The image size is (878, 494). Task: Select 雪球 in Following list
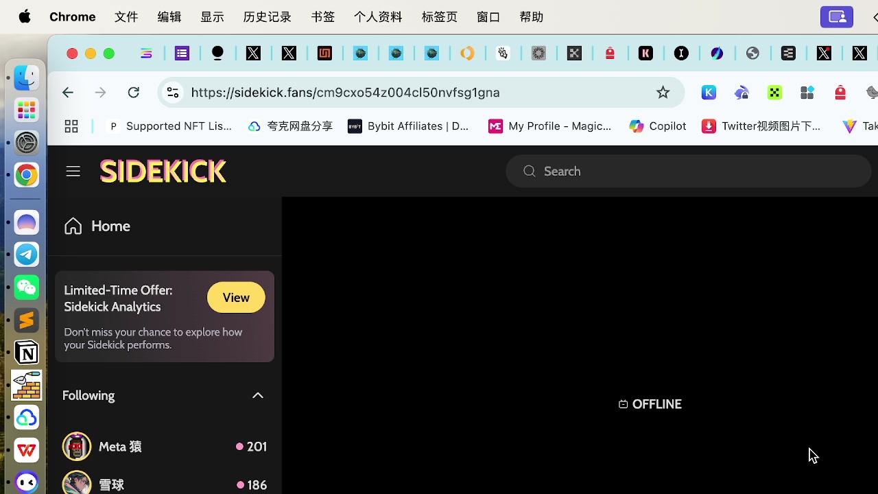coord(165,483)
